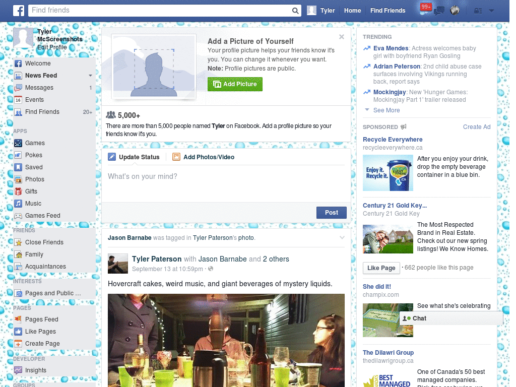Click the blue Post button

pos(332,213)
